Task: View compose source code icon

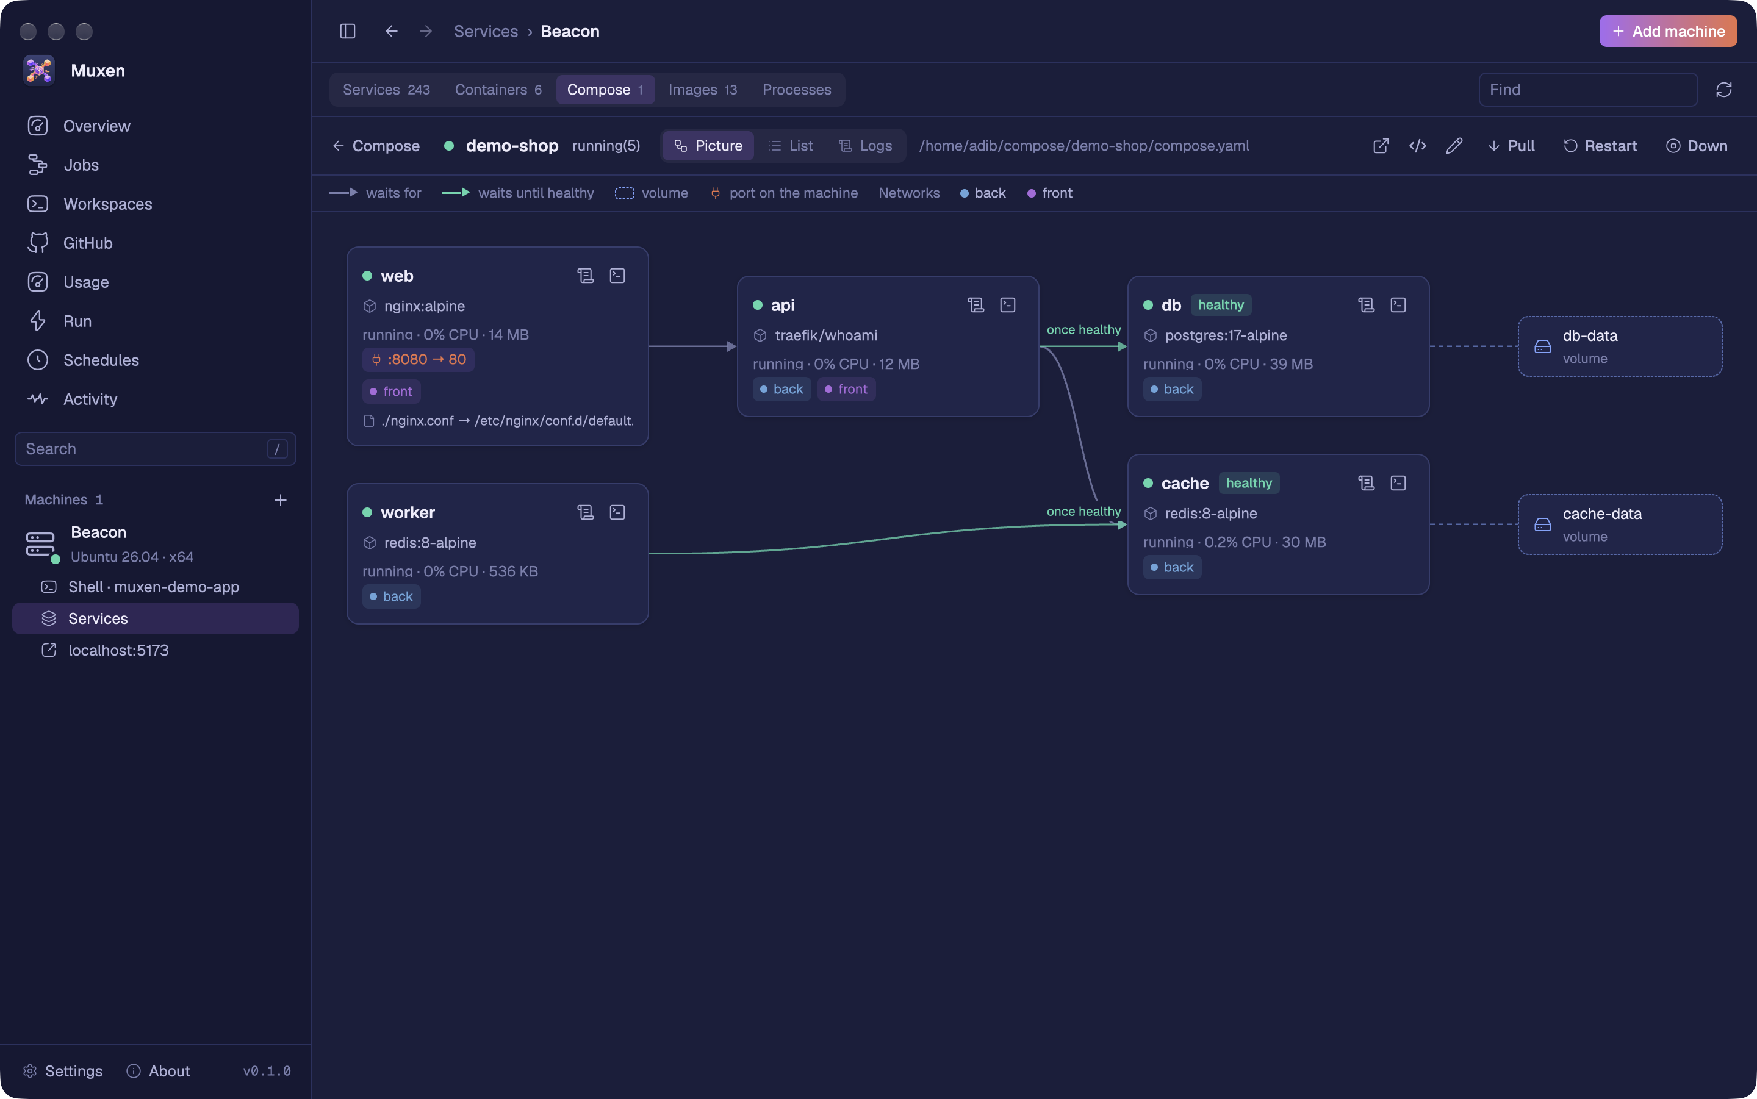Action: pyautogui.click(x=1417, y=146)
